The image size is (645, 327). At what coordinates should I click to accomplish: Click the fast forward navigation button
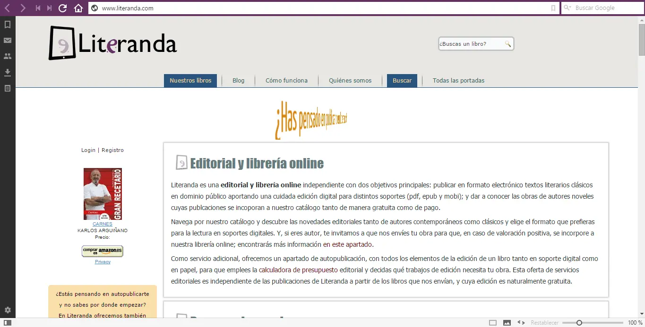(x=49, y=8)
